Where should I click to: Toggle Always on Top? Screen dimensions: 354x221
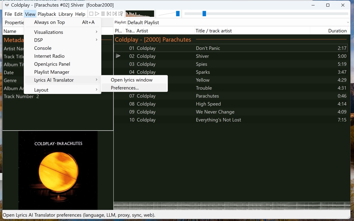(63, 22)
